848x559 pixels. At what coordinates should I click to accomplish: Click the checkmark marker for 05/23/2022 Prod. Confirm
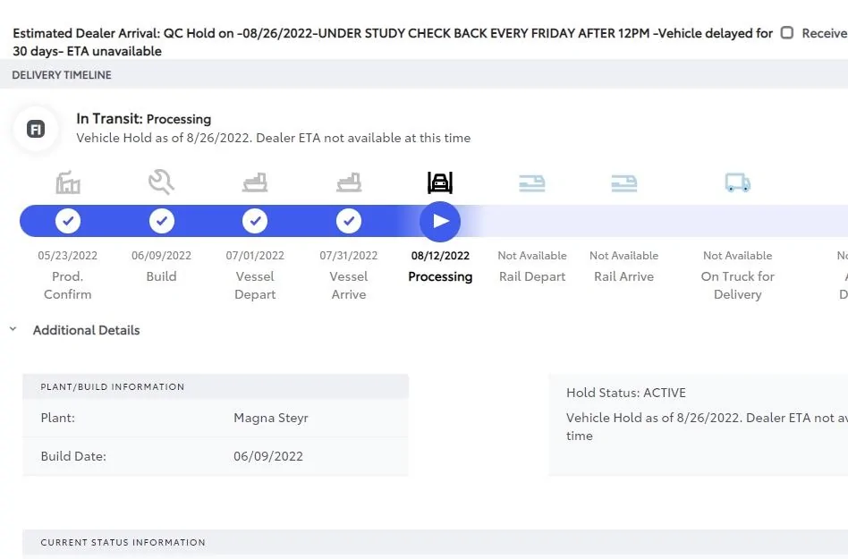pyautogui.click(x=68, y=221)
